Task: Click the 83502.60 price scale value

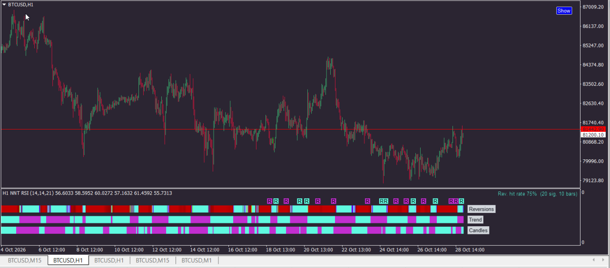Action: pos(593,84)
